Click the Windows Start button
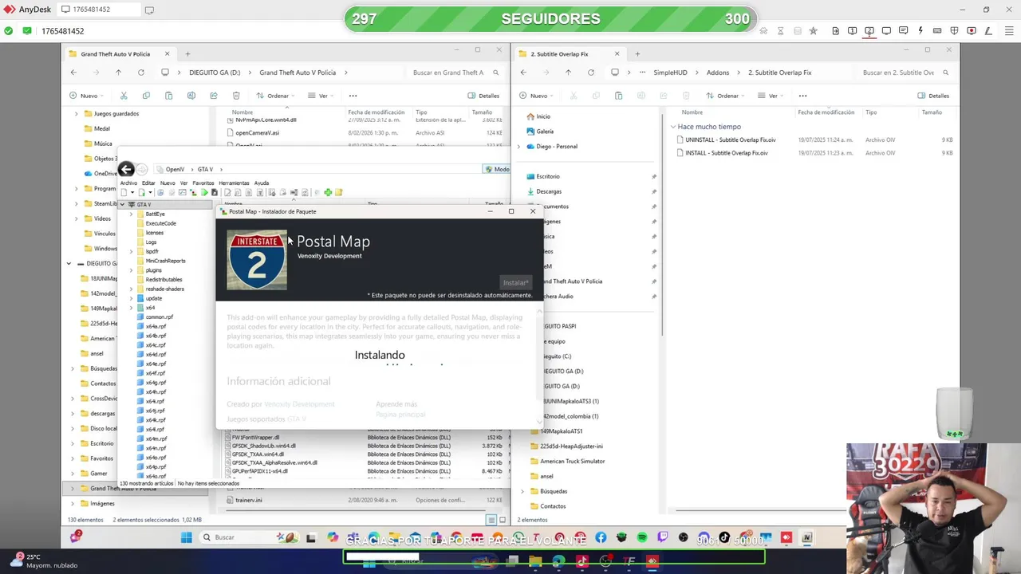 186,537
